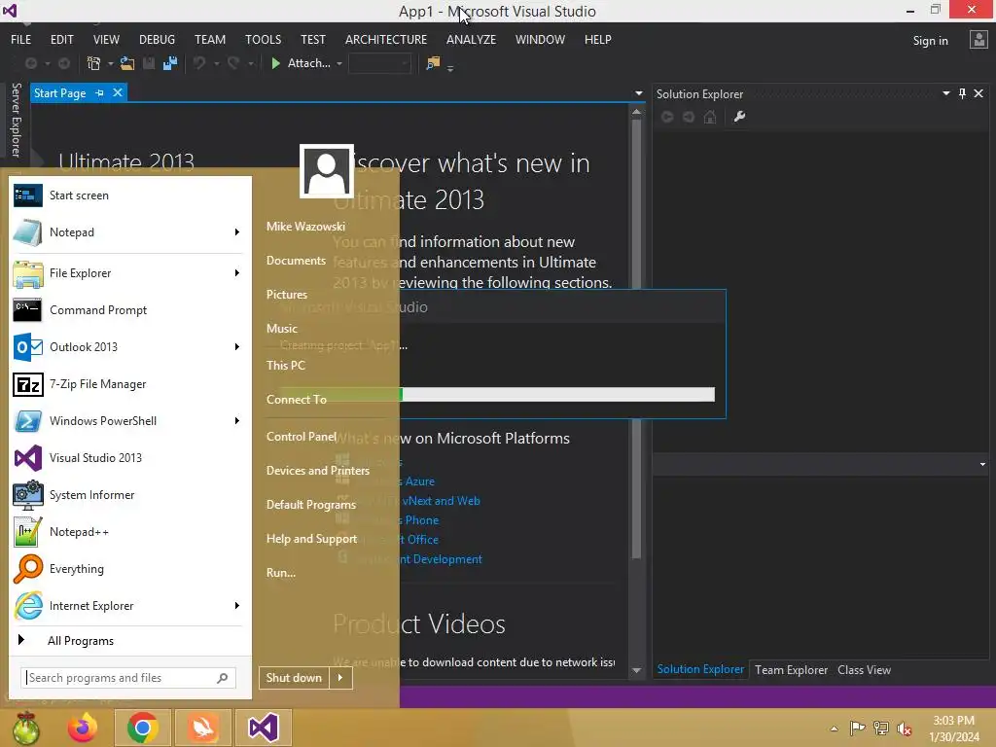The width and height of the screenshot is (996, 747).
Task: Open Help and Support in Start menu
Action: click(311, 539)
